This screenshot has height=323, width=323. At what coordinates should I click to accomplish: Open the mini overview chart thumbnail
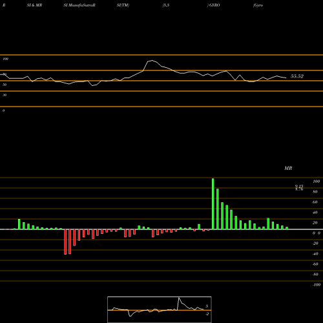(160, 309)
